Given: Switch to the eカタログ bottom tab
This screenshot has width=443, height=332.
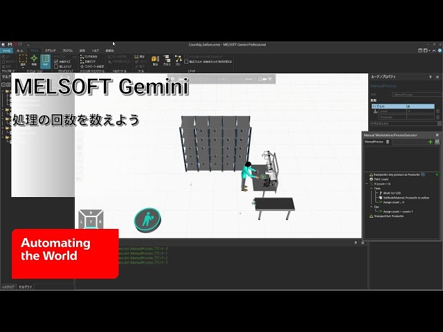Looking at the screenshot, I should (x=8, y=287).
